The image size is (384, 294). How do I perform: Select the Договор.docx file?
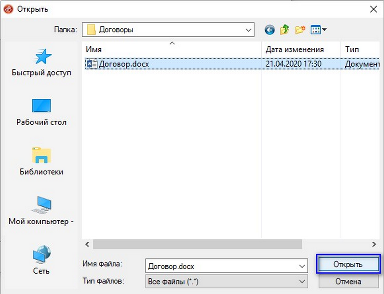tap(124, 64)
